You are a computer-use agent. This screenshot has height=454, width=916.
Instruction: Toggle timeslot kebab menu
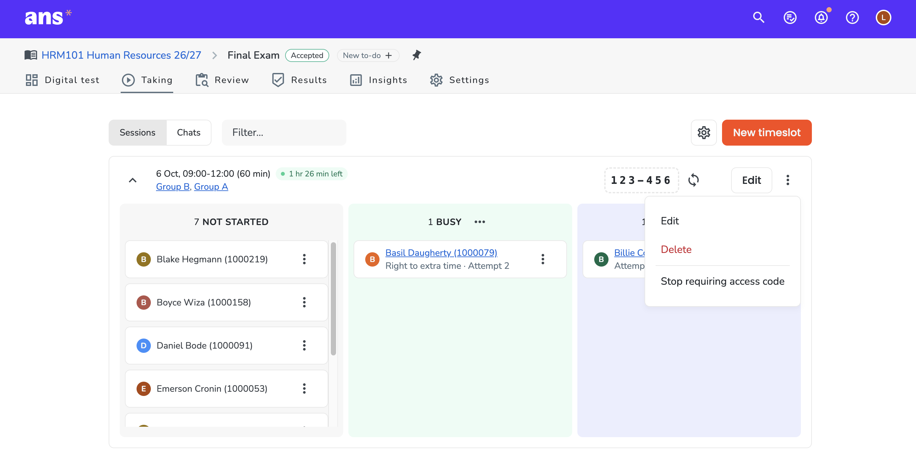point(788,180)
